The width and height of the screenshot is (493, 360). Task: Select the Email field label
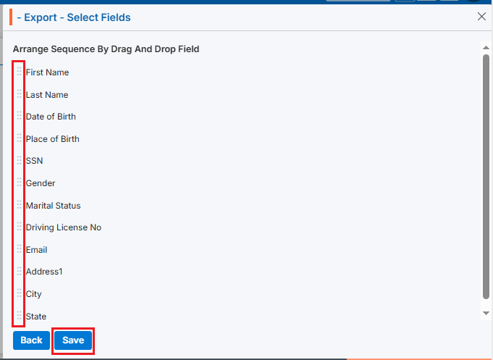[x=36, y=250]
